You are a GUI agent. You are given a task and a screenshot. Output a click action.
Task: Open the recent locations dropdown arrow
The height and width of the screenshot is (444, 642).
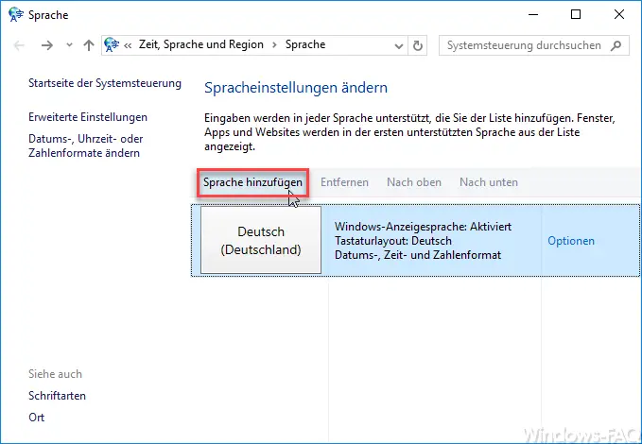69,45
